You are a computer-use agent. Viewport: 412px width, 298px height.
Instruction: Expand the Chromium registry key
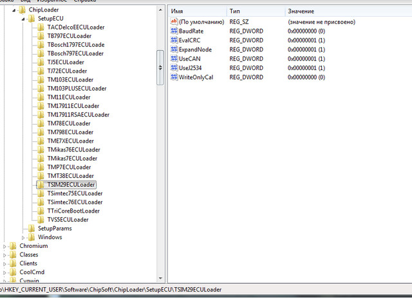pyautogui.click(x=6, y=246)
